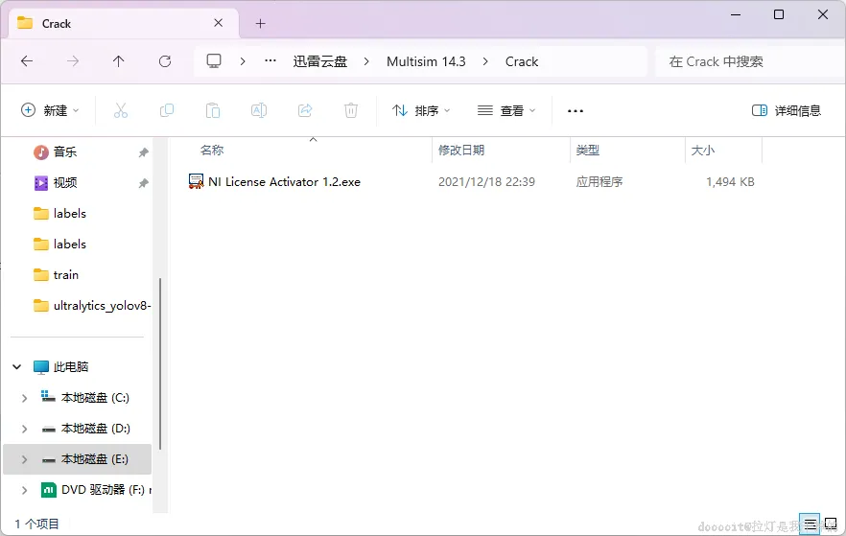Refresh the Crack folder view
846x536 pixels.
pyautogui.click(x=165, y=61)
